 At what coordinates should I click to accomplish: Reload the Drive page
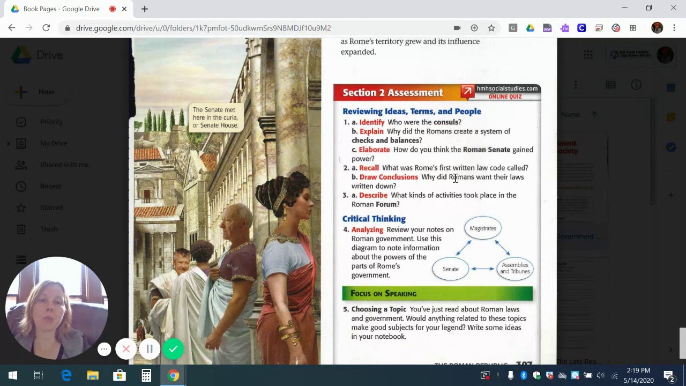point(46,28)
